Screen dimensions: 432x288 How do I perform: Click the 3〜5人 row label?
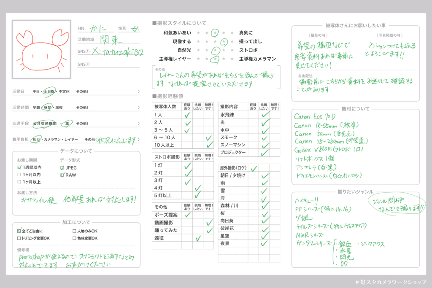point(164,130)
